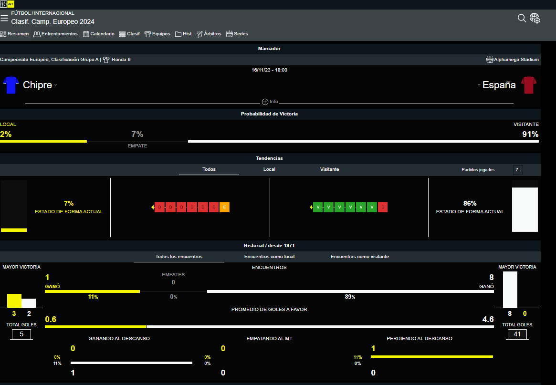Select the Local tendencias tab
This screenshot has width=556, height=385.
[x=269, y=169]
